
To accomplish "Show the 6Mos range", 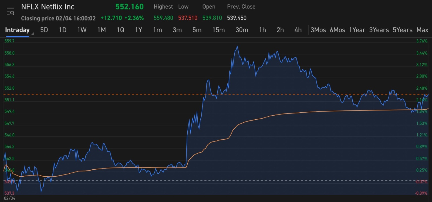I will [337, 30].
